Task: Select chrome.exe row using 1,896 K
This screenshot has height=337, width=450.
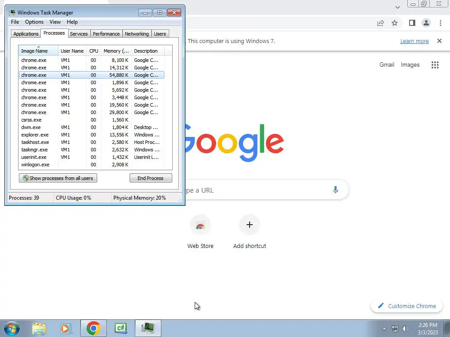Action: point(91,82)
